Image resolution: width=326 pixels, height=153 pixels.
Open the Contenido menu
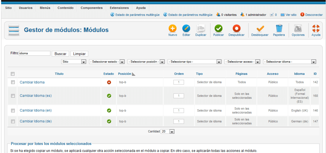(x=65, y=8)
